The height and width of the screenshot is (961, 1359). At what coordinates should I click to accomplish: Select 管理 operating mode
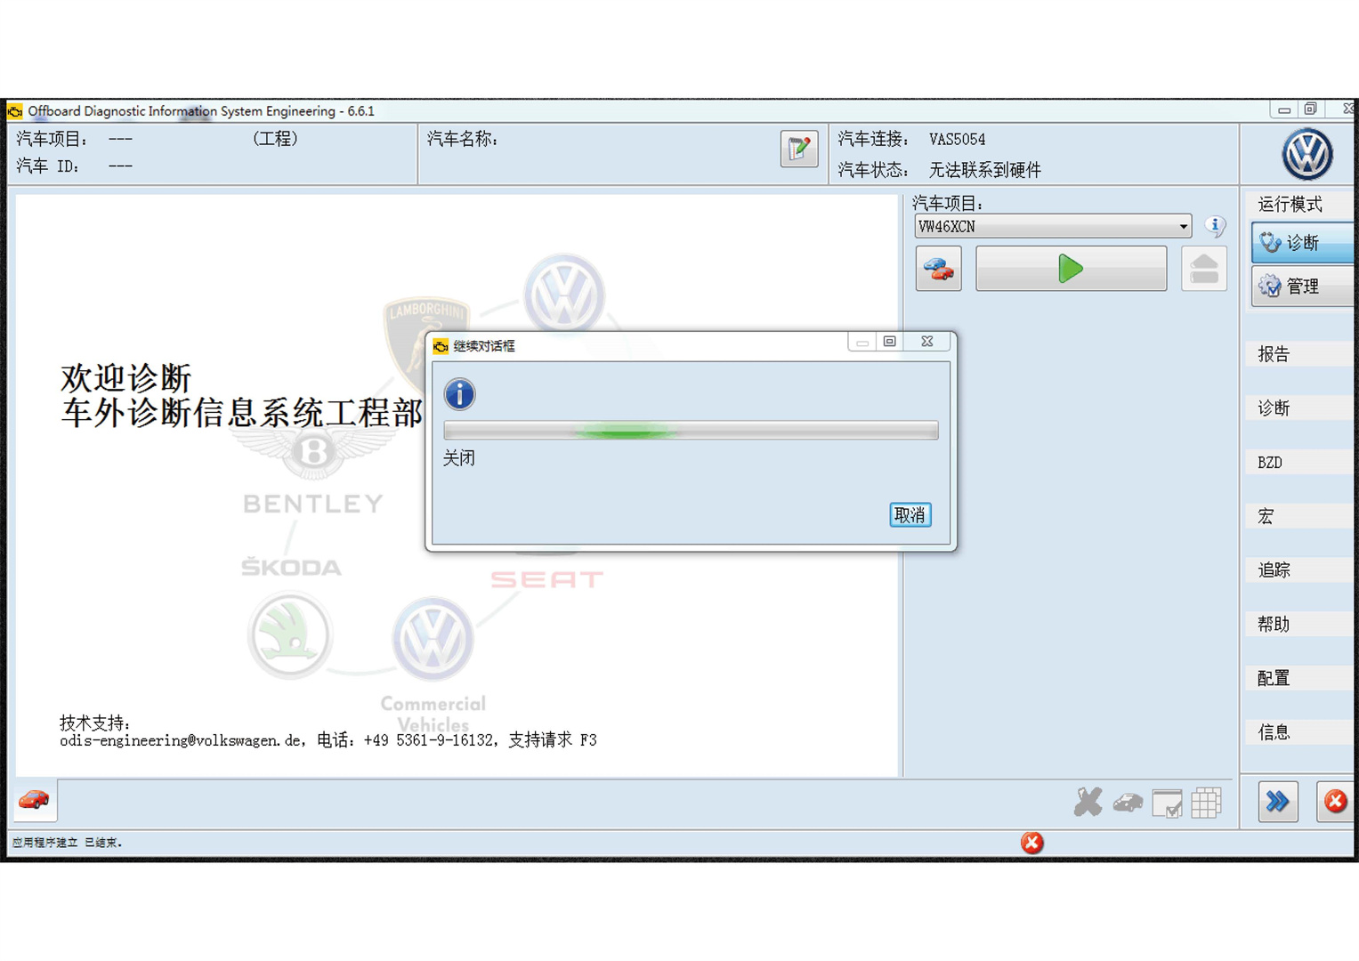pyautogui.click(x=1303, y=286)
